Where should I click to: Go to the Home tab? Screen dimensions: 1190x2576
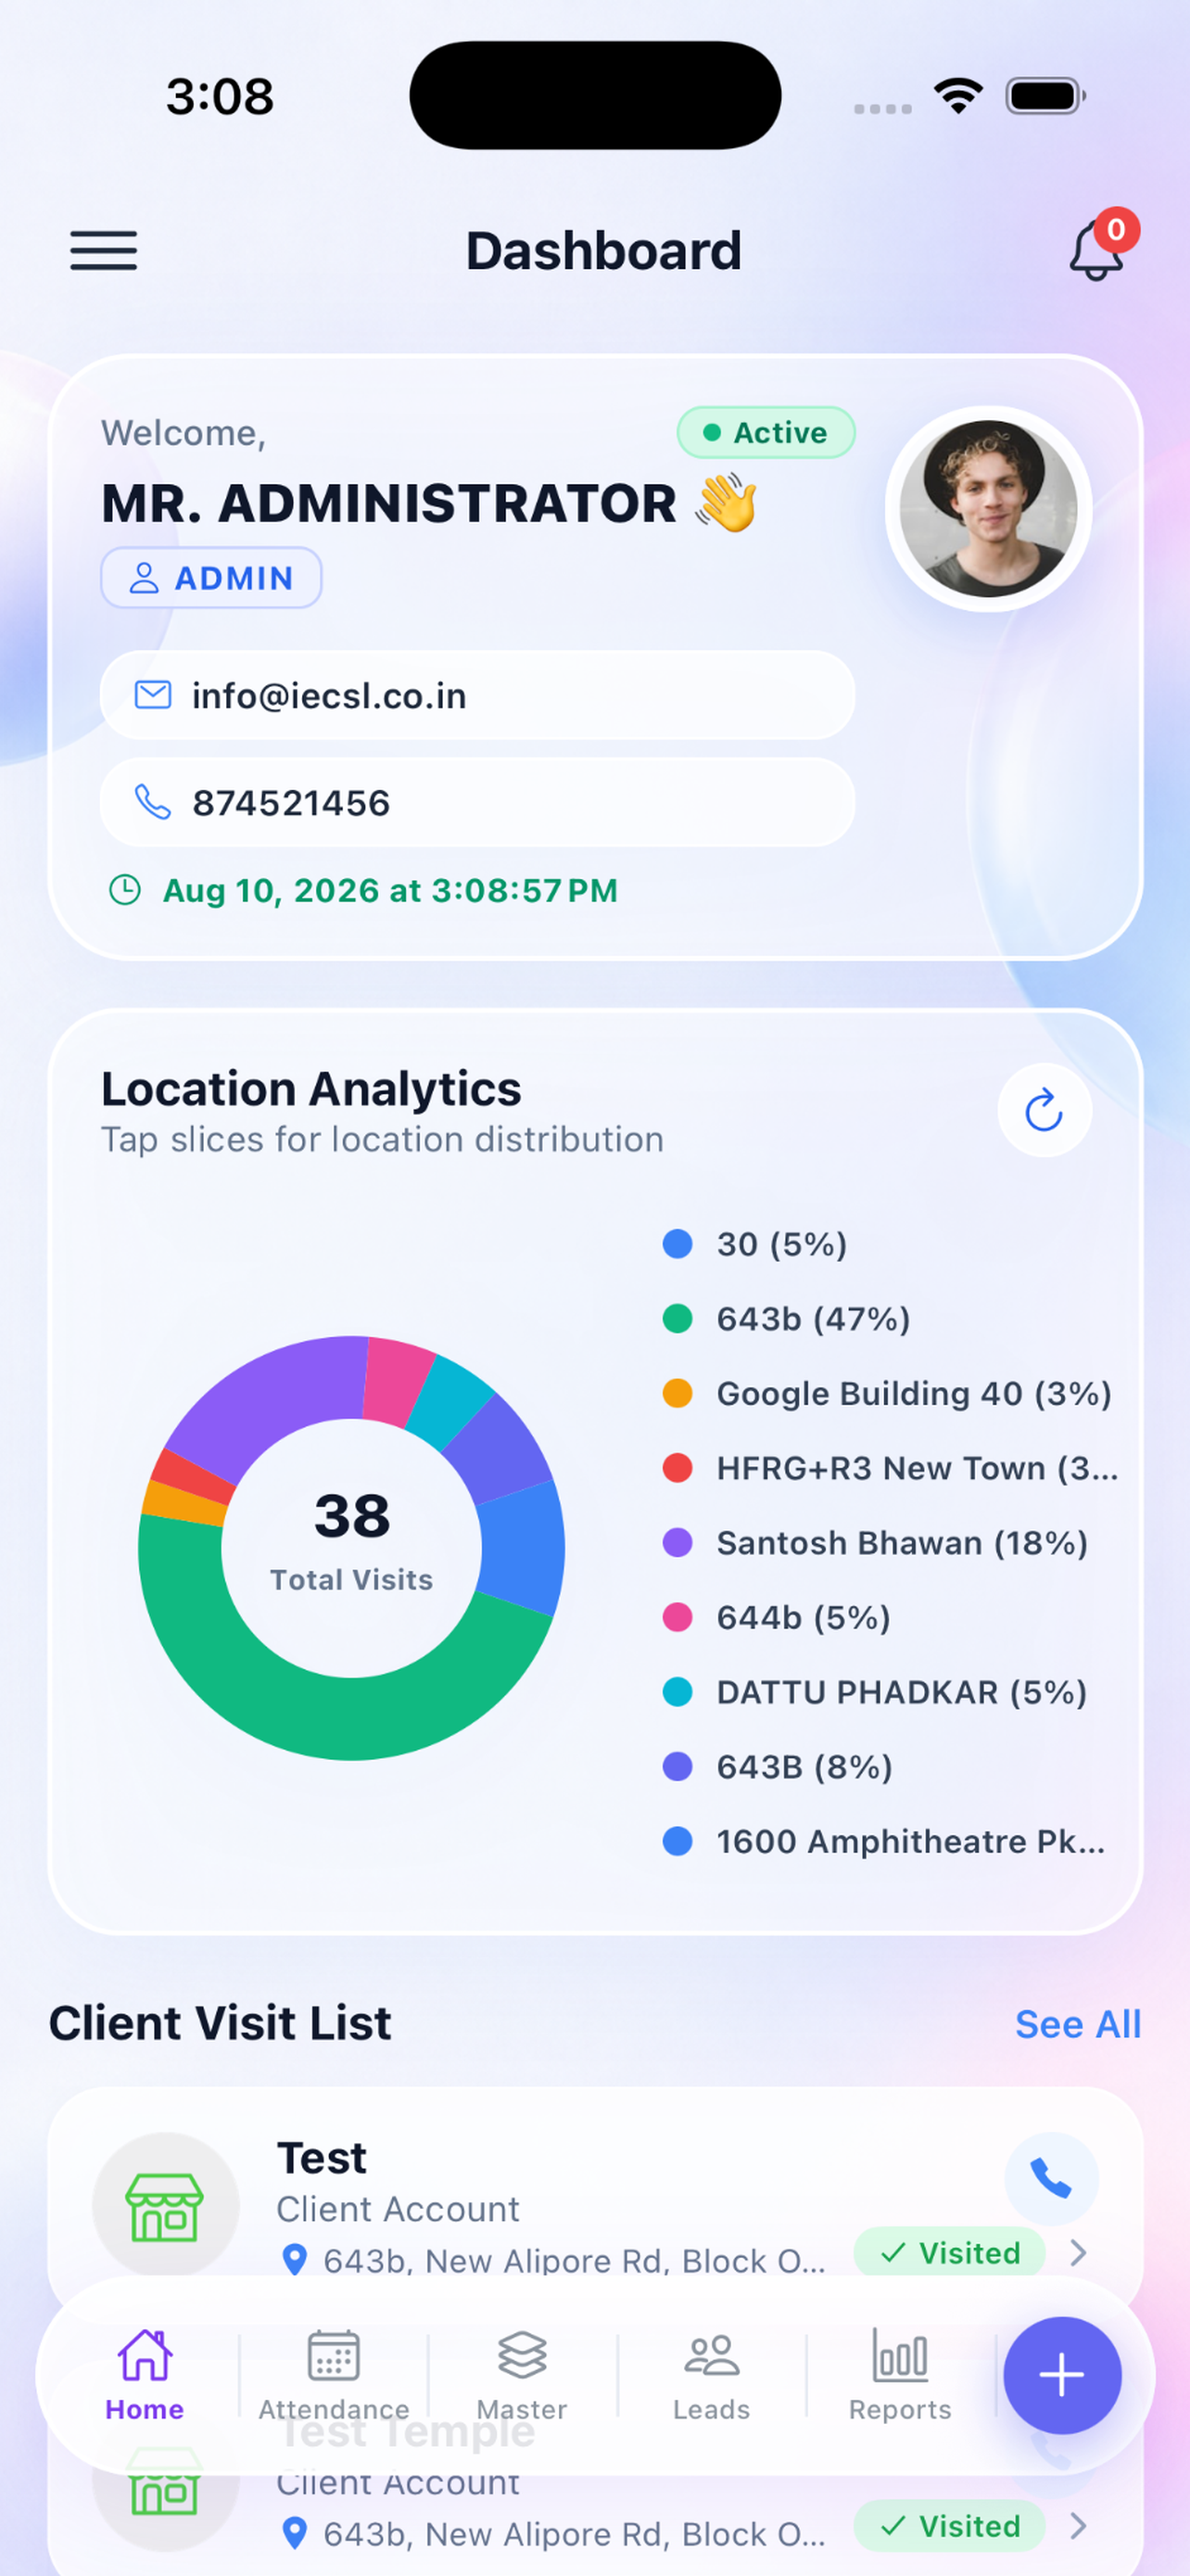pos(145,2376)
